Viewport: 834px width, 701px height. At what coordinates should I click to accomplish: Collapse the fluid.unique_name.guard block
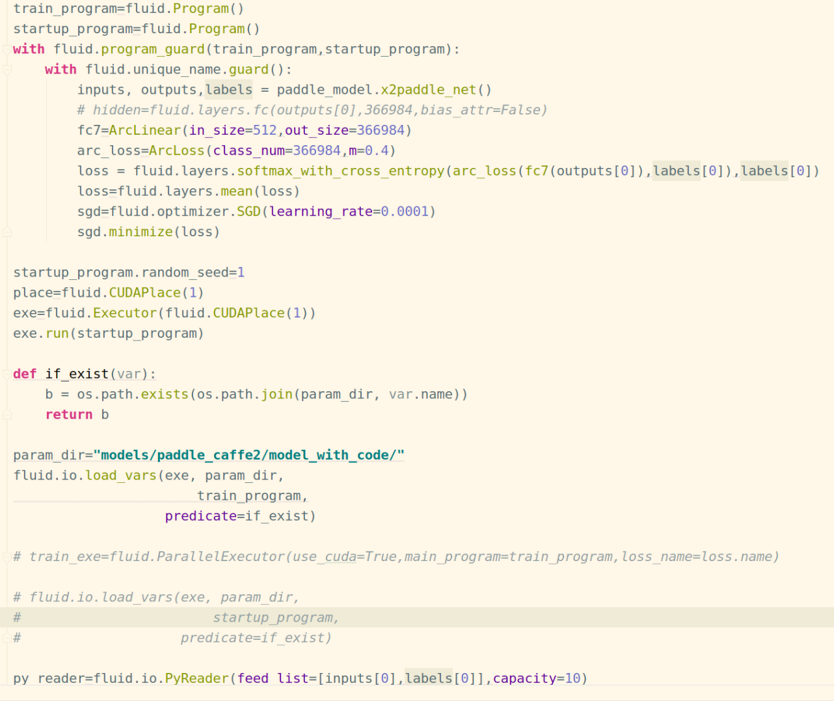click(x=6, y=69)
